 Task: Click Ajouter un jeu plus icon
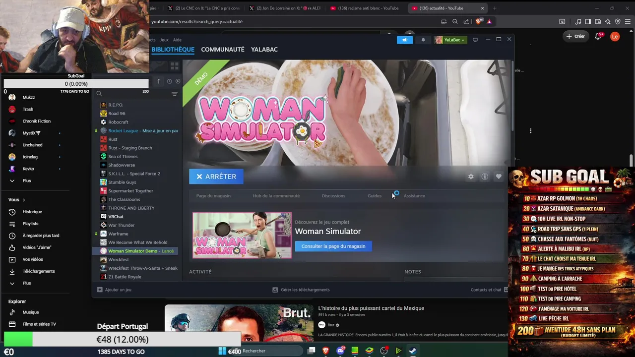coord(100,290)
